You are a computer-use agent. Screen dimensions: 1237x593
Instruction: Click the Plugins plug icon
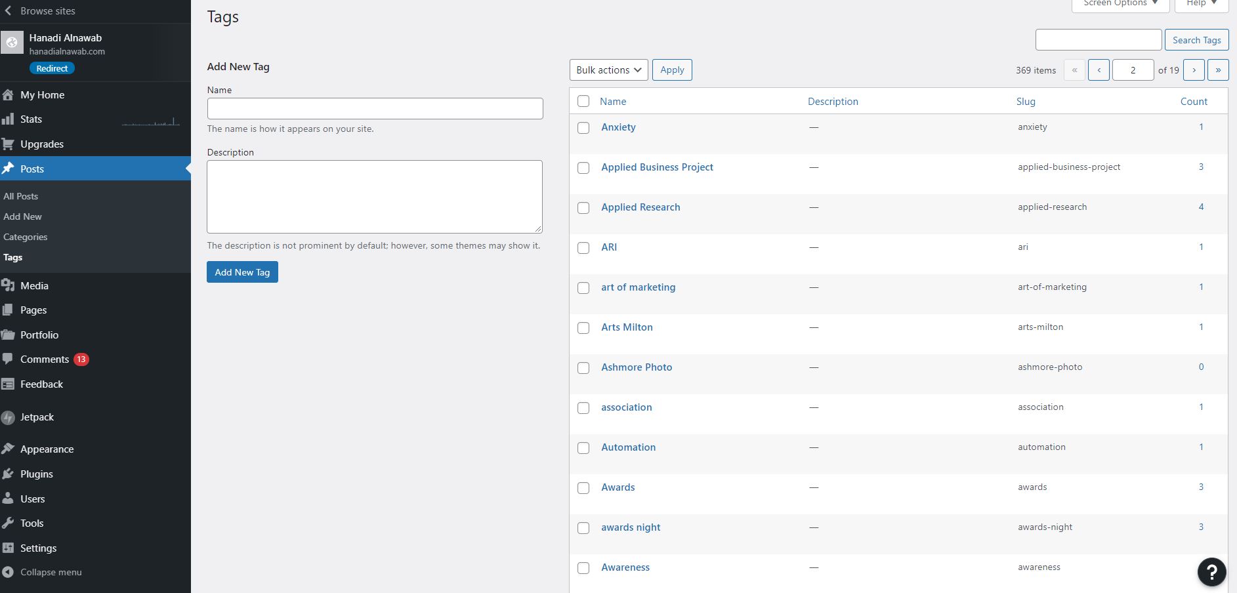[8, 474]
